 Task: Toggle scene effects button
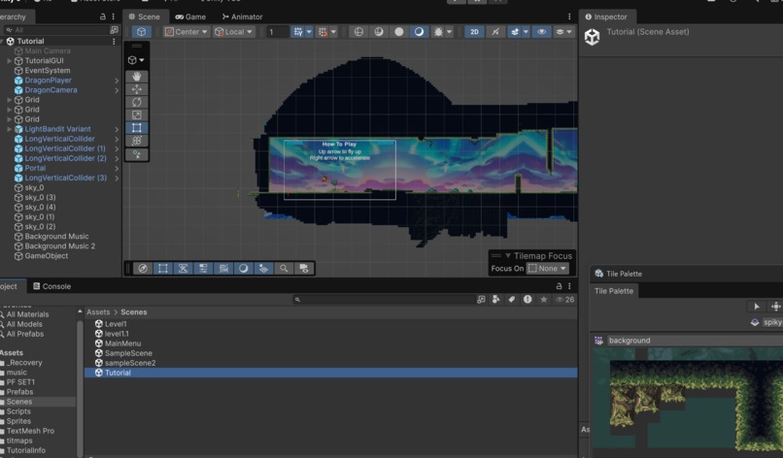click(x=514, y=32)
